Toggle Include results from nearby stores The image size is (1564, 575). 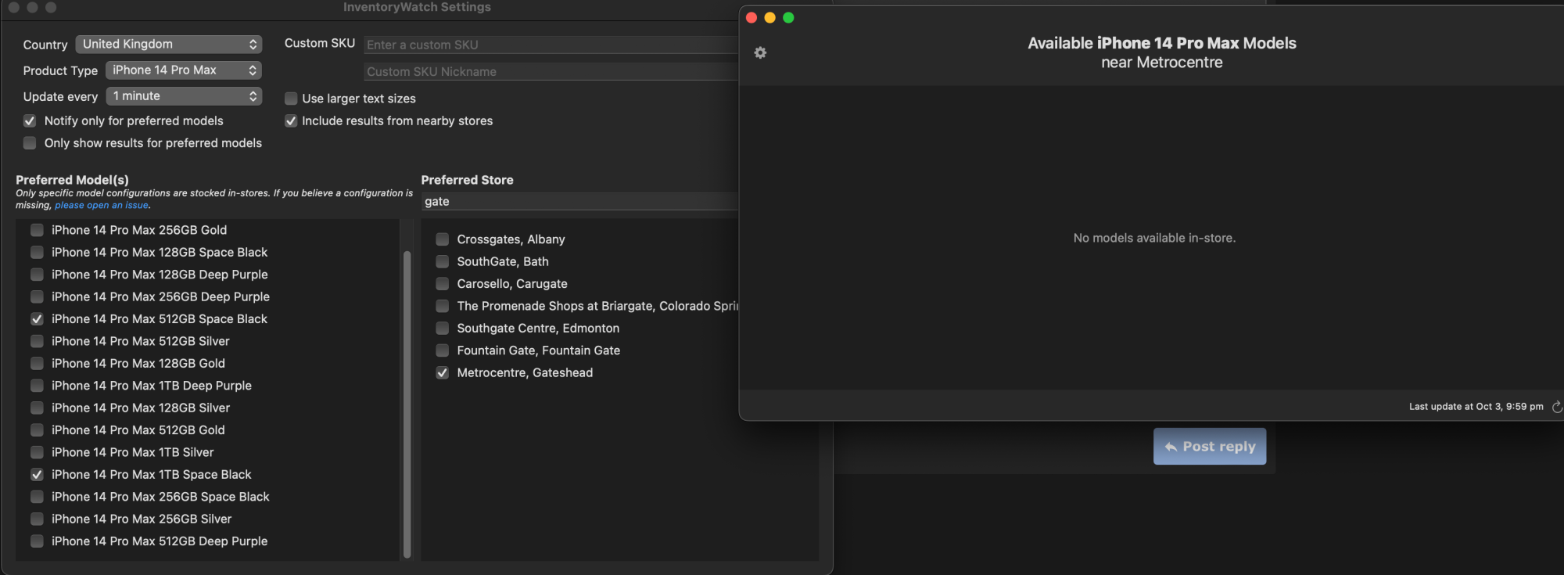(x=291, y=120)
